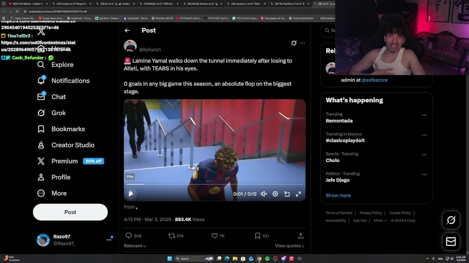The height and width of the screenshot is (263, 469).
Task: Open the floating Messages envelope button
Action: pos(451,241)
